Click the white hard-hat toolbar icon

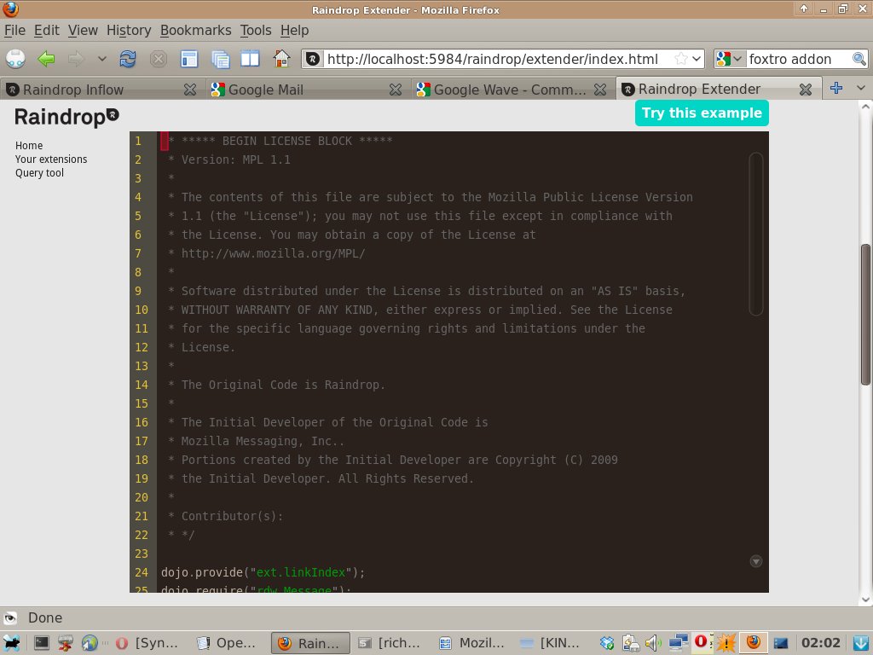point(15,59)
